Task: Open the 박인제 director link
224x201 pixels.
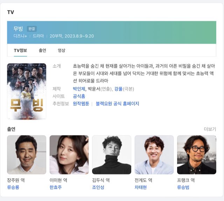Action: tap(79, 89)
